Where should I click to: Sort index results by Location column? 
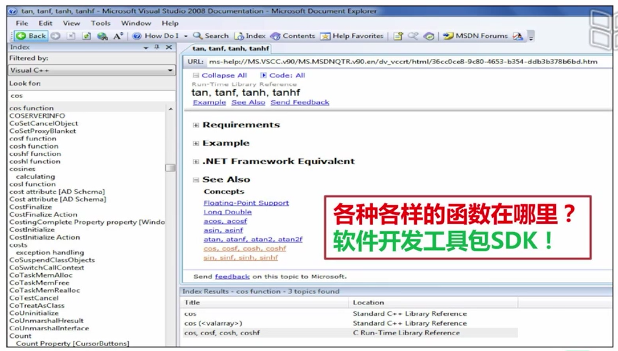coord(433,303)
